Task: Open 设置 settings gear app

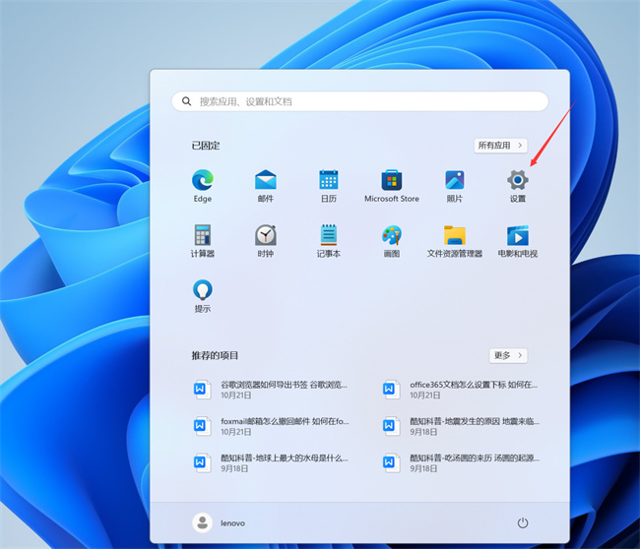Action: (x=518, y=186)
